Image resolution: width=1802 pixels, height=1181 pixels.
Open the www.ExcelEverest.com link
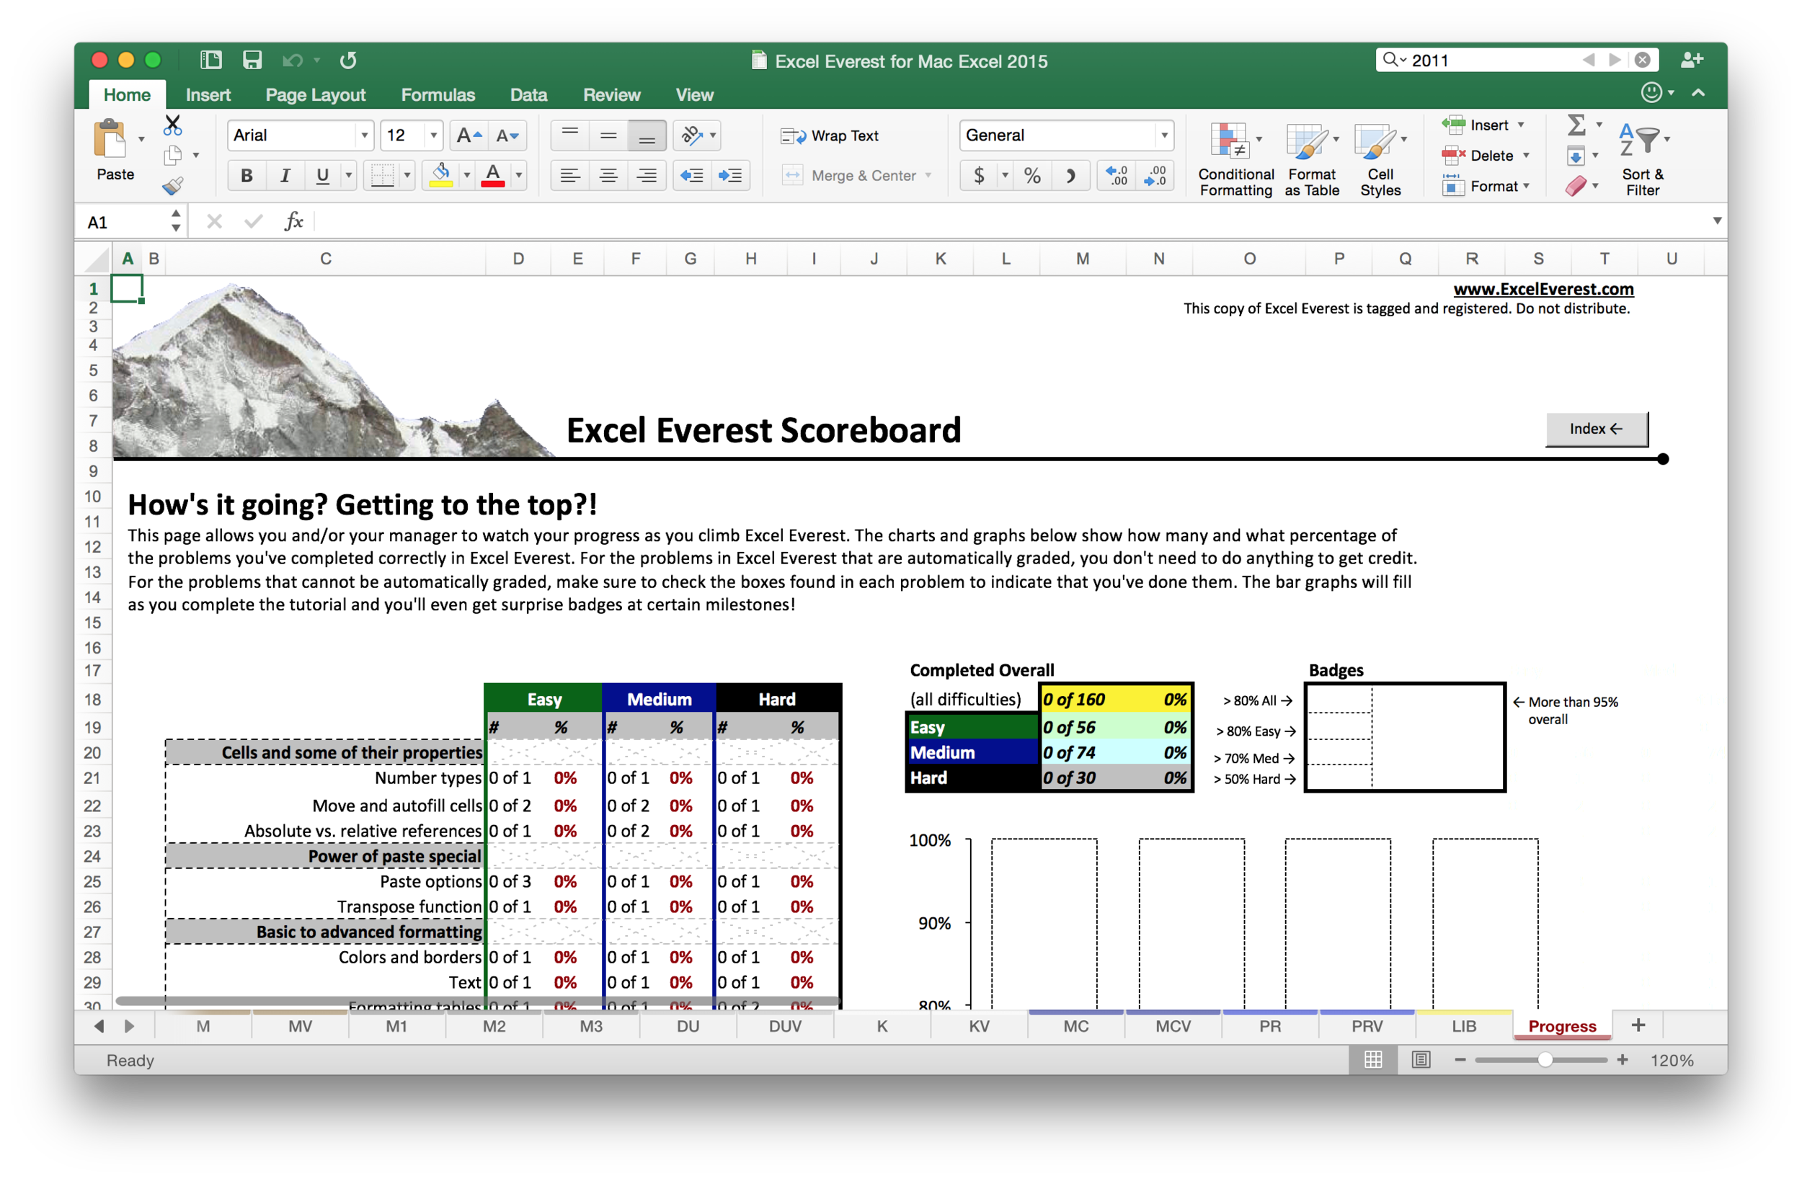click(1543, 288)
